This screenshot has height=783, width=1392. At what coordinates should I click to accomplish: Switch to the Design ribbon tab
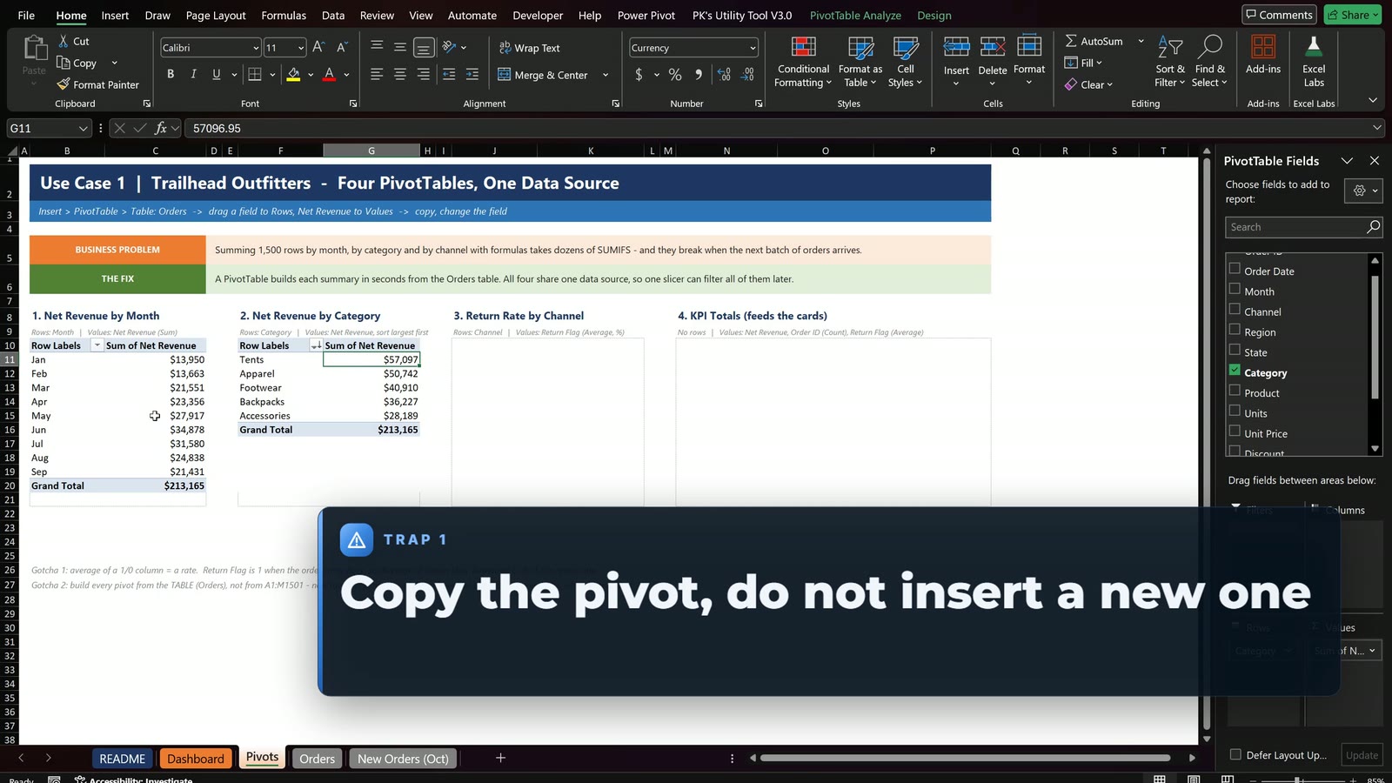point(934,15)
